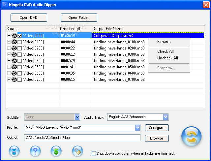This screenshot has width=211, height=161.
Task: Uncheck the Video[0000] checkbox
Action: pos(20,36)
